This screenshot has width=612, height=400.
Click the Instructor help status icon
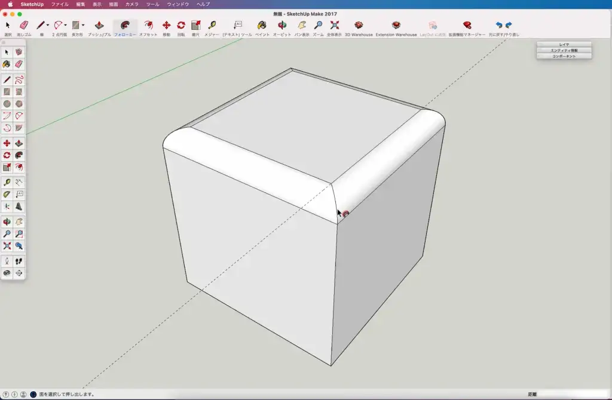(x=33, y=394)
